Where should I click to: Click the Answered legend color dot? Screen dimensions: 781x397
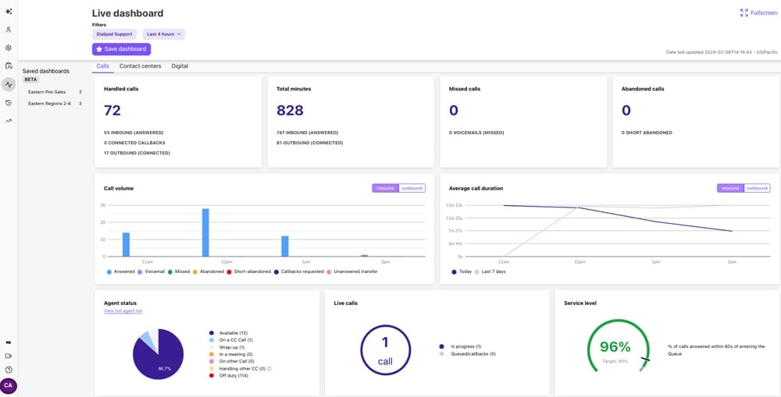tap(109, 271)
